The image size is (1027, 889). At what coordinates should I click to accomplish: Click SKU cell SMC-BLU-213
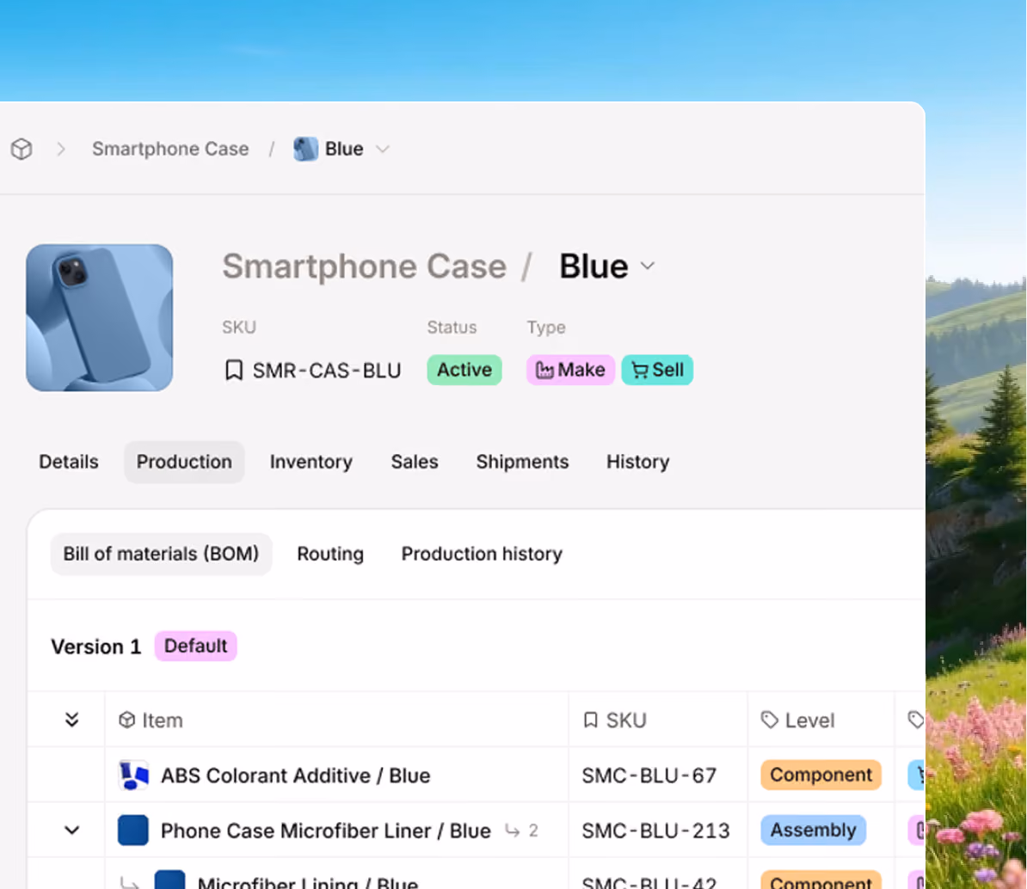click(x=655, y=831)
